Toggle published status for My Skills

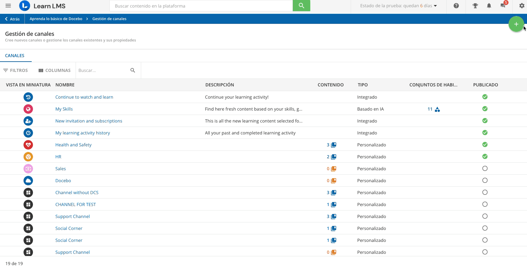click(x=485, y=109)
